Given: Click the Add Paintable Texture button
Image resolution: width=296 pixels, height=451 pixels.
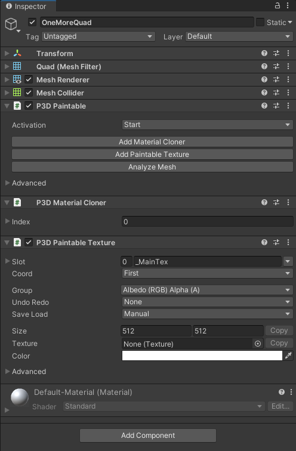Looking at the screenshot, I should (152, 155).
